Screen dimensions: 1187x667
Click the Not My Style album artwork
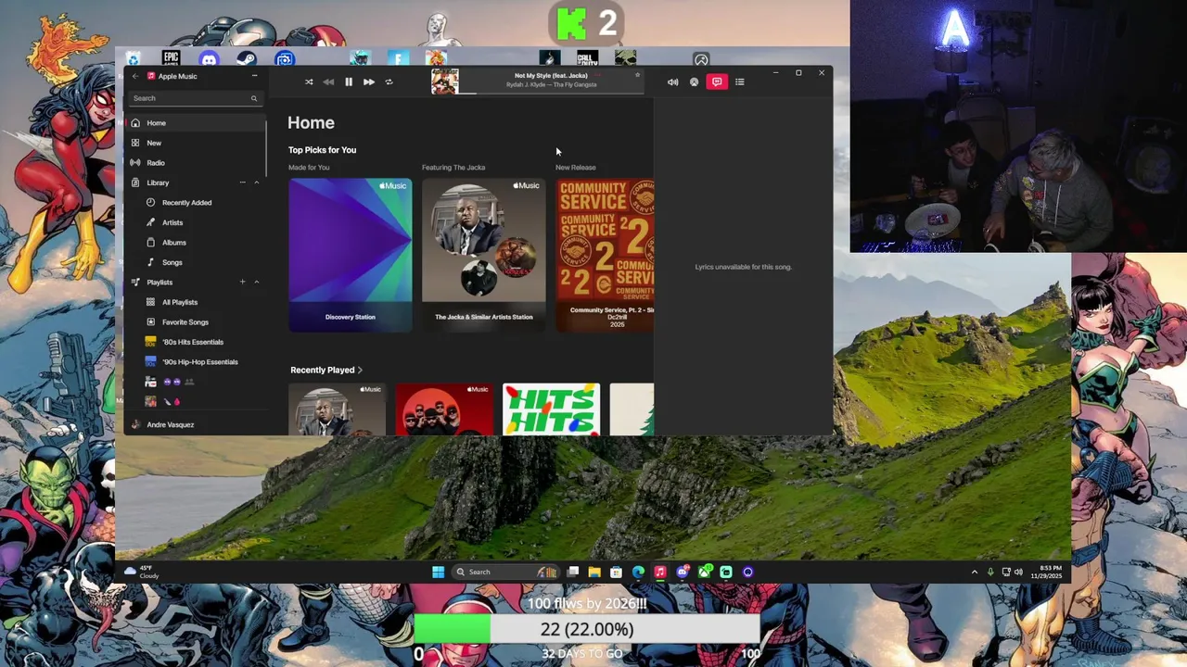pyautogui.click(x=444, y=81)
